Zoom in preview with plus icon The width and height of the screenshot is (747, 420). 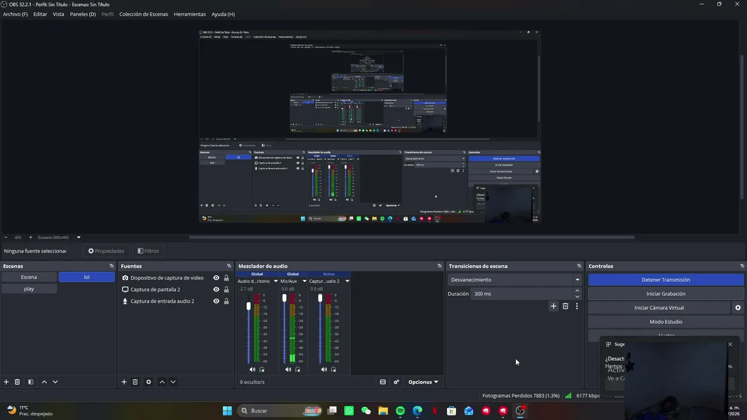31,237
